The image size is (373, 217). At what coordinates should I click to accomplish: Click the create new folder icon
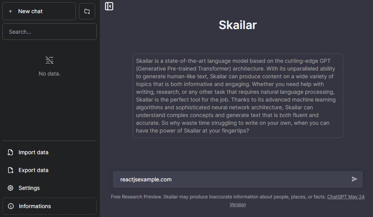pos(87,12)
